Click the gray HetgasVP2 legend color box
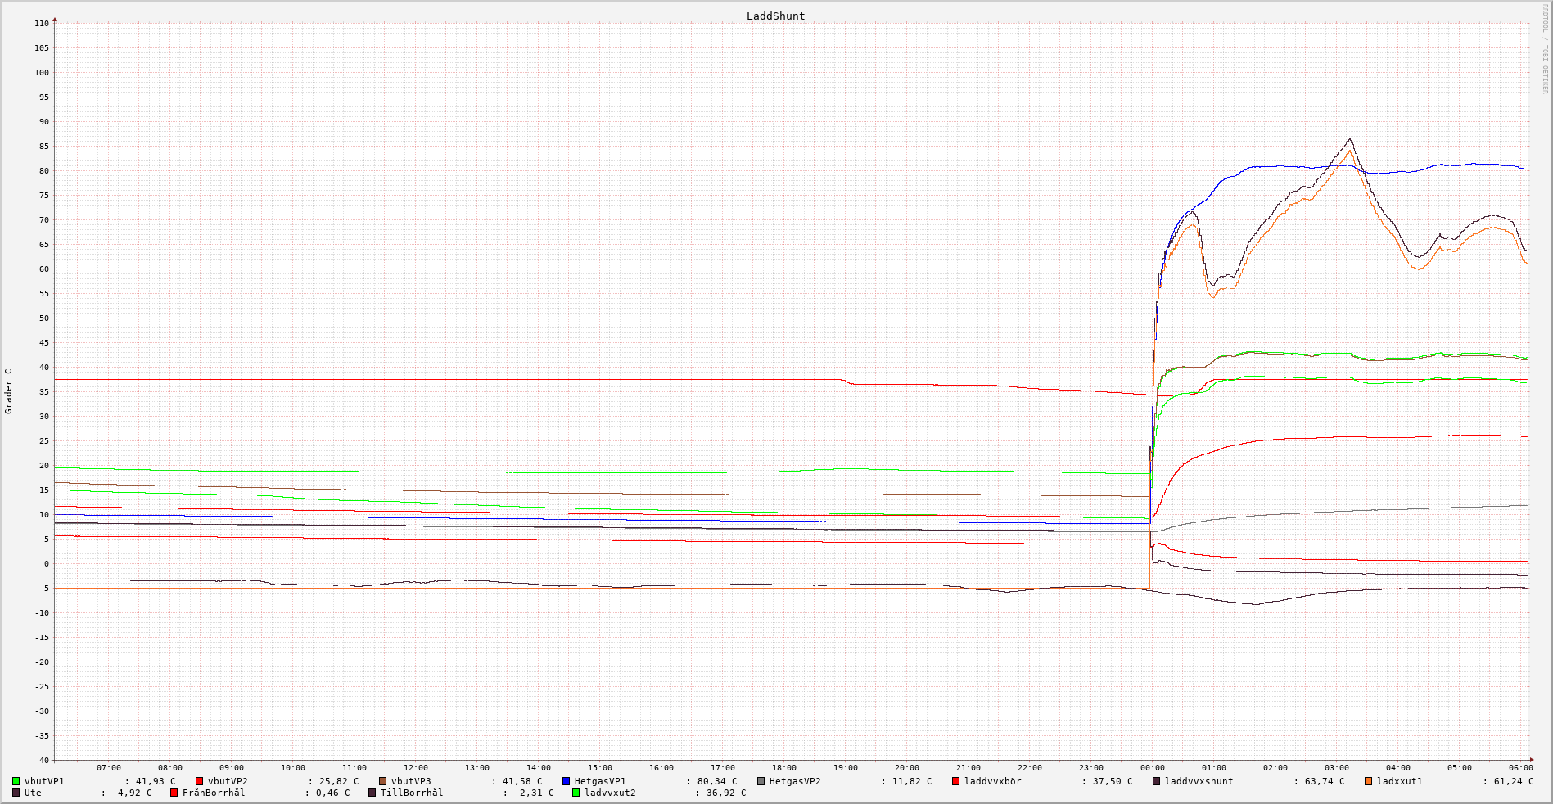Image resolution: width=1553 pixels, height=804 pixels. tap(761, 781)
